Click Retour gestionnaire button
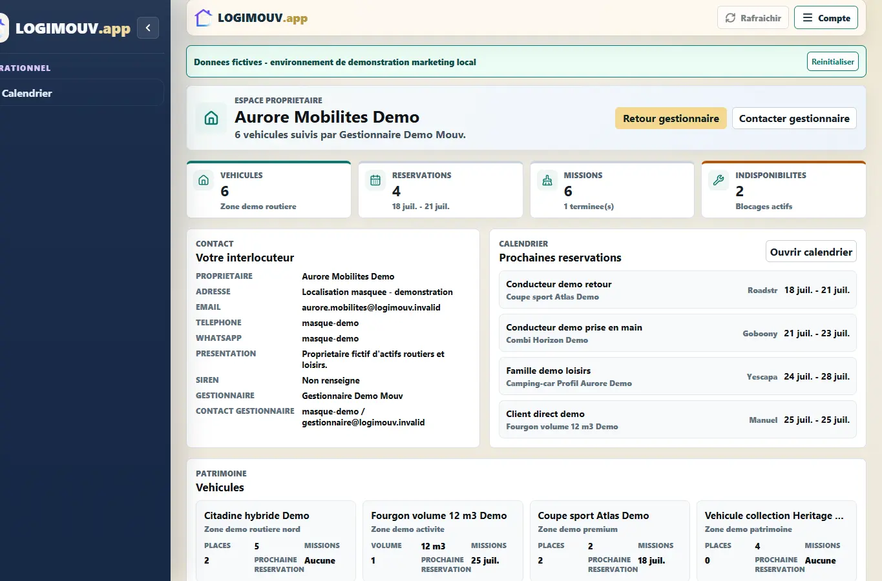Viewport: 882px width, 581px height. (x=671, y=118)
